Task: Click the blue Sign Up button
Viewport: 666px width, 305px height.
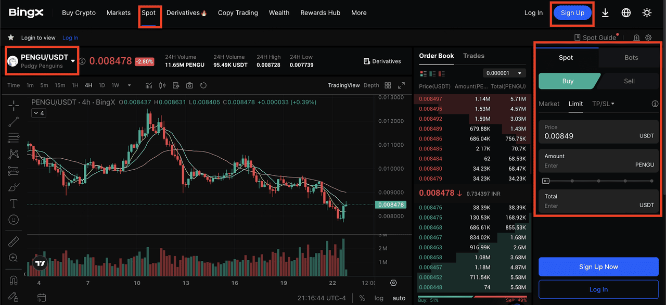Action: click(x=572, y=13)
